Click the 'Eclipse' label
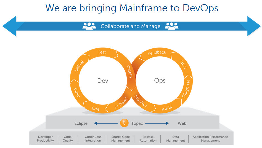262x148 pixels. click(x=81, y=123)
